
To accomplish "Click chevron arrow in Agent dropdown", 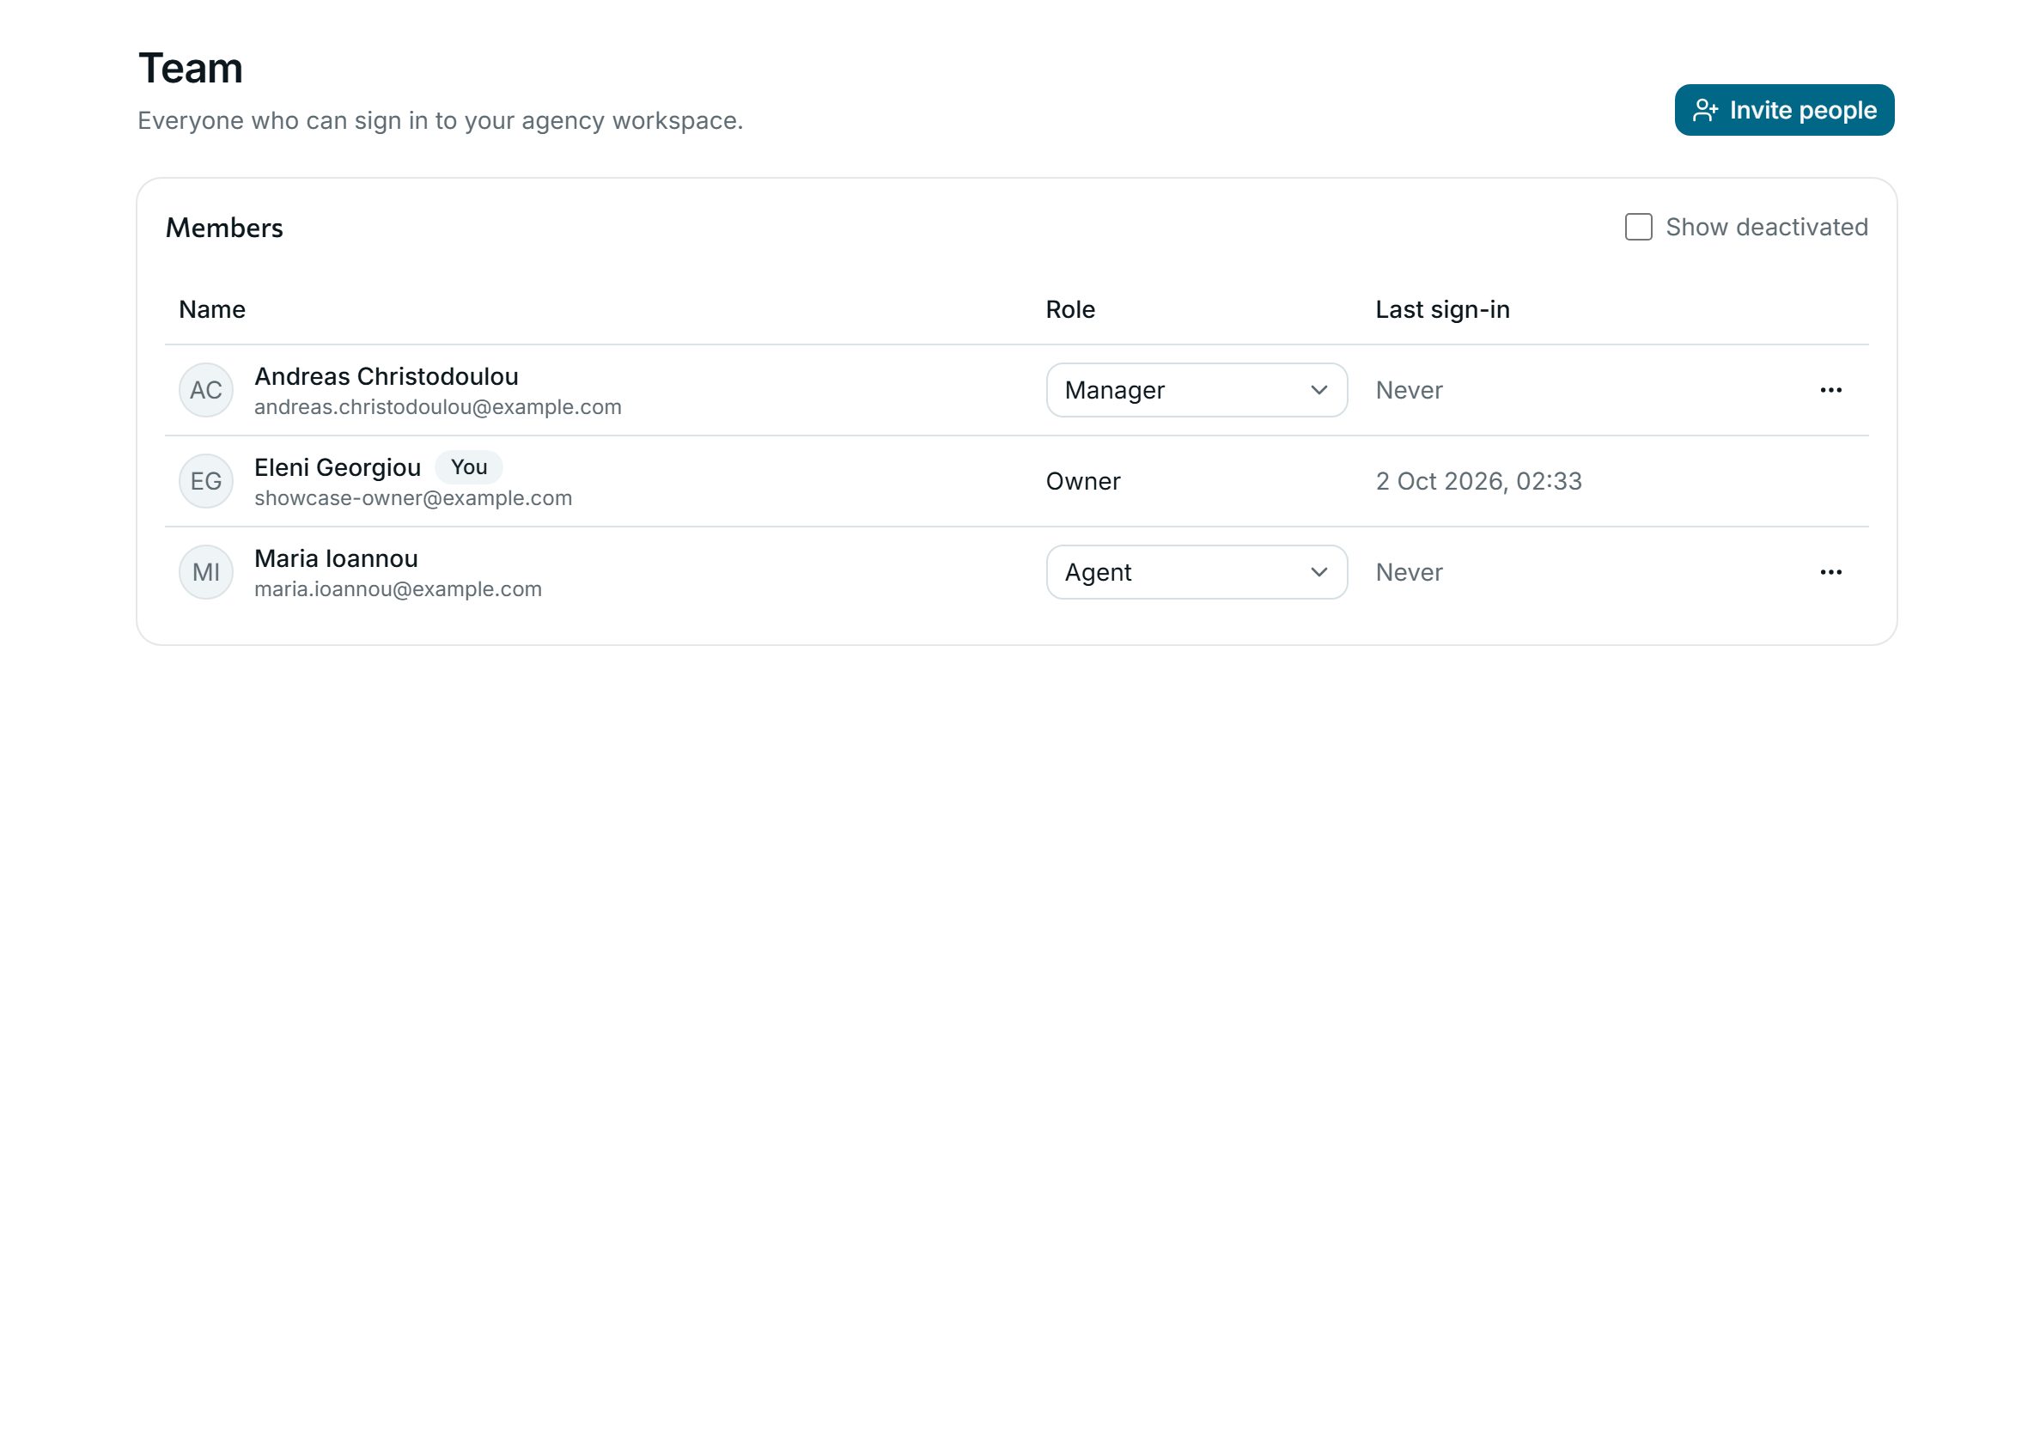I will pyautogui.click(x=1318, y=572).
